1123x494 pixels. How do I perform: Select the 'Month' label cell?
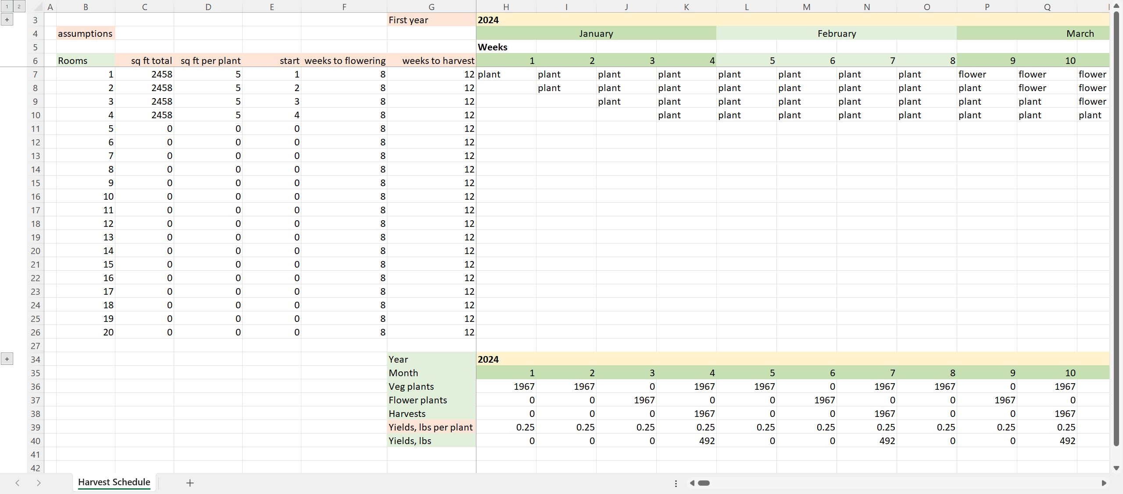click(x=432, y=373)
